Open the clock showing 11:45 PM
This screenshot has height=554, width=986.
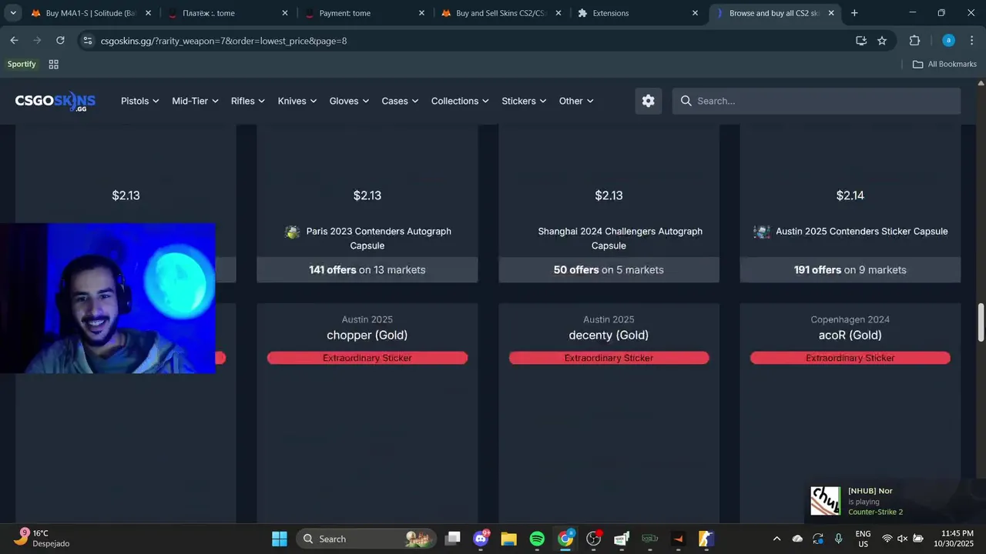click(957, 538)
